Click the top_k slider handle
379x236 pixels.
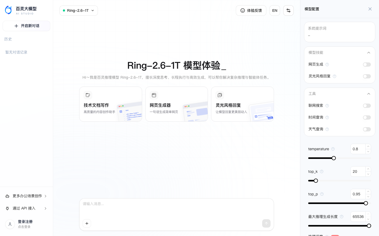(316, 181)
